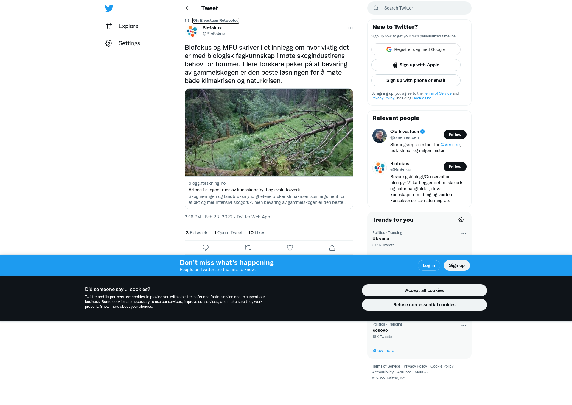Viewport: 572px width, 405px height.
Task: Reply to the tweet via speech bubble icon
Action: [206, 248]
